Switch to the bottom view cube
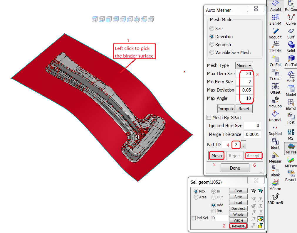 pyautogui.click(x=102, y=19)
